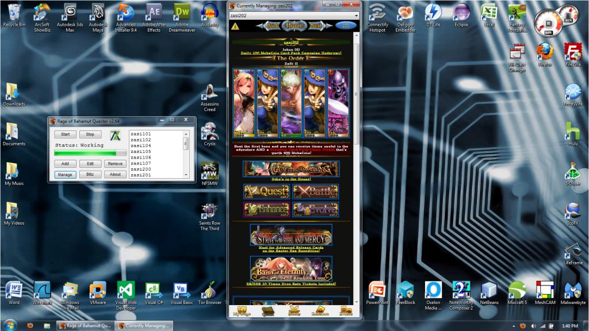Open Hulu desktop shortcut

[573, 134]
